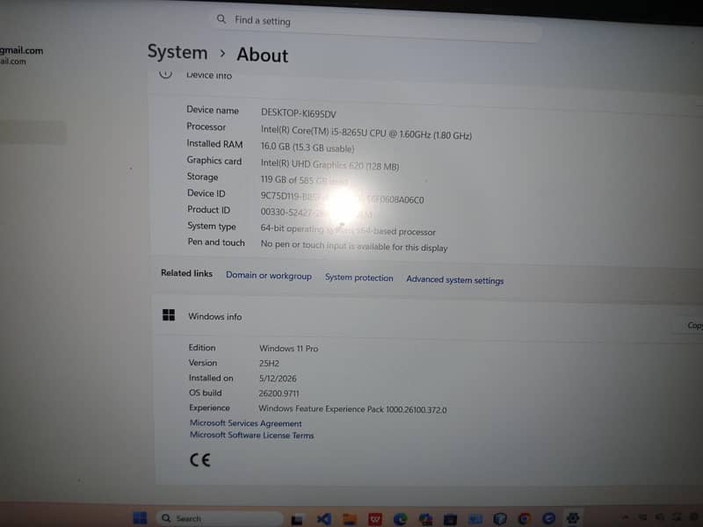Select the version value 25H2
The width and height of the screenshot is (703, 527).
(x=269, y=363)
